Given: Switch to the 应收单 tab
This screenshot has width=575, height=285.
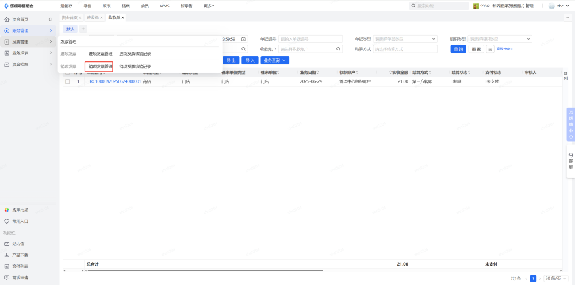Looking at the screenshot, I should [94, 18].
